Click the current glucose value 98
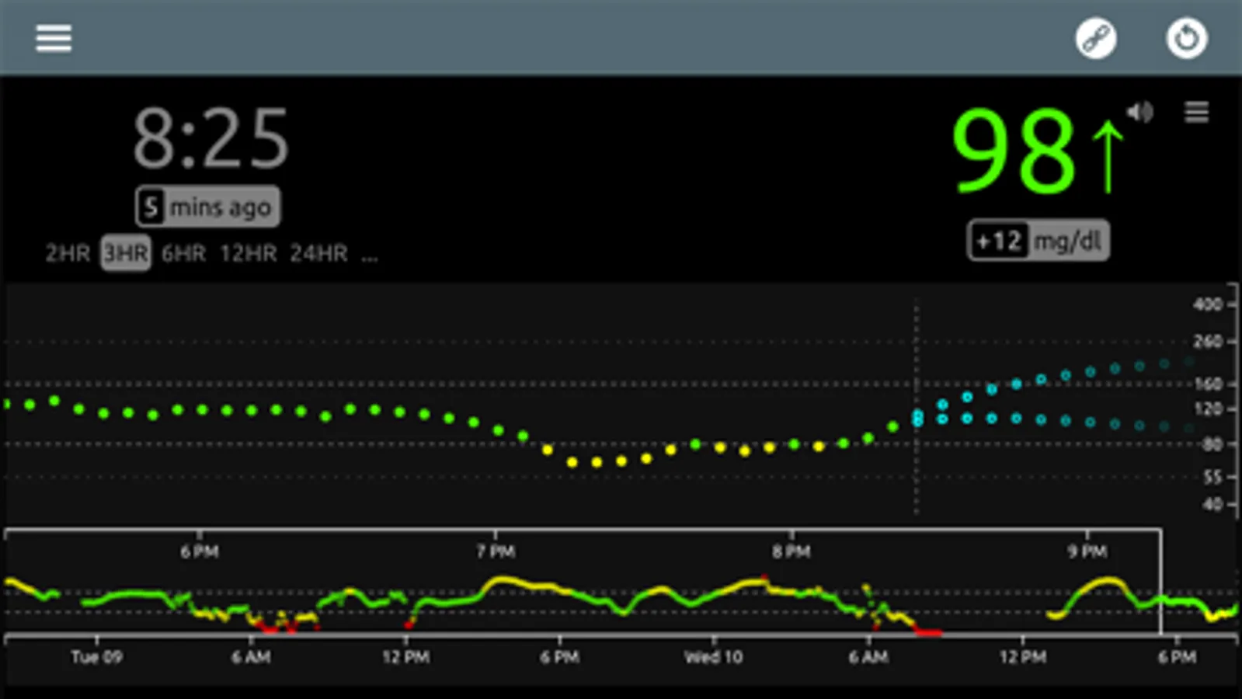This screenshot has width=1242, height=699. click(x=1015, y=151)
